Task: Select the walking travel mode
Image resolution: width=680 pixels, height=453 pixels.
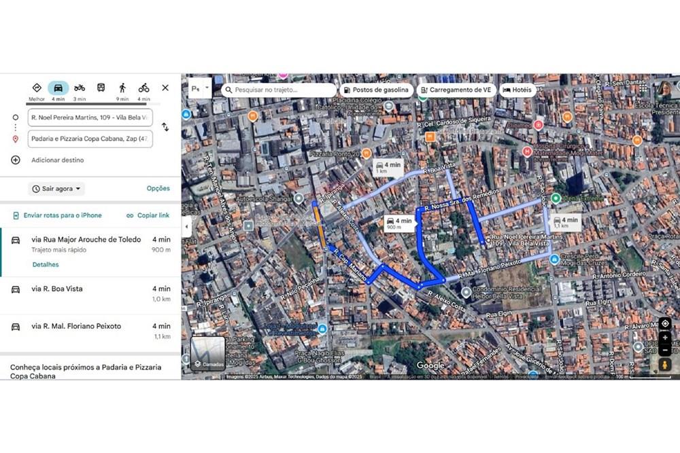Action: (x=122, y=88)
